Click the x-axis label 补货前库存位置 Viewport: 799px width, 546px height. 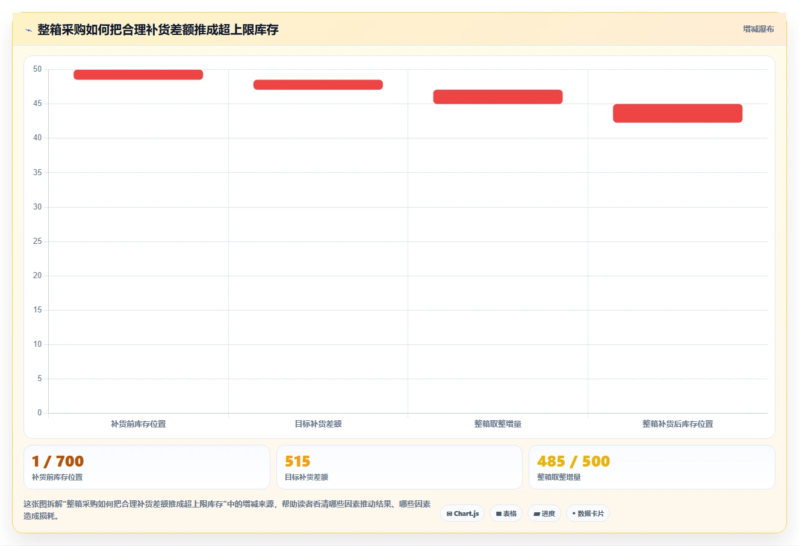point(138,424)
